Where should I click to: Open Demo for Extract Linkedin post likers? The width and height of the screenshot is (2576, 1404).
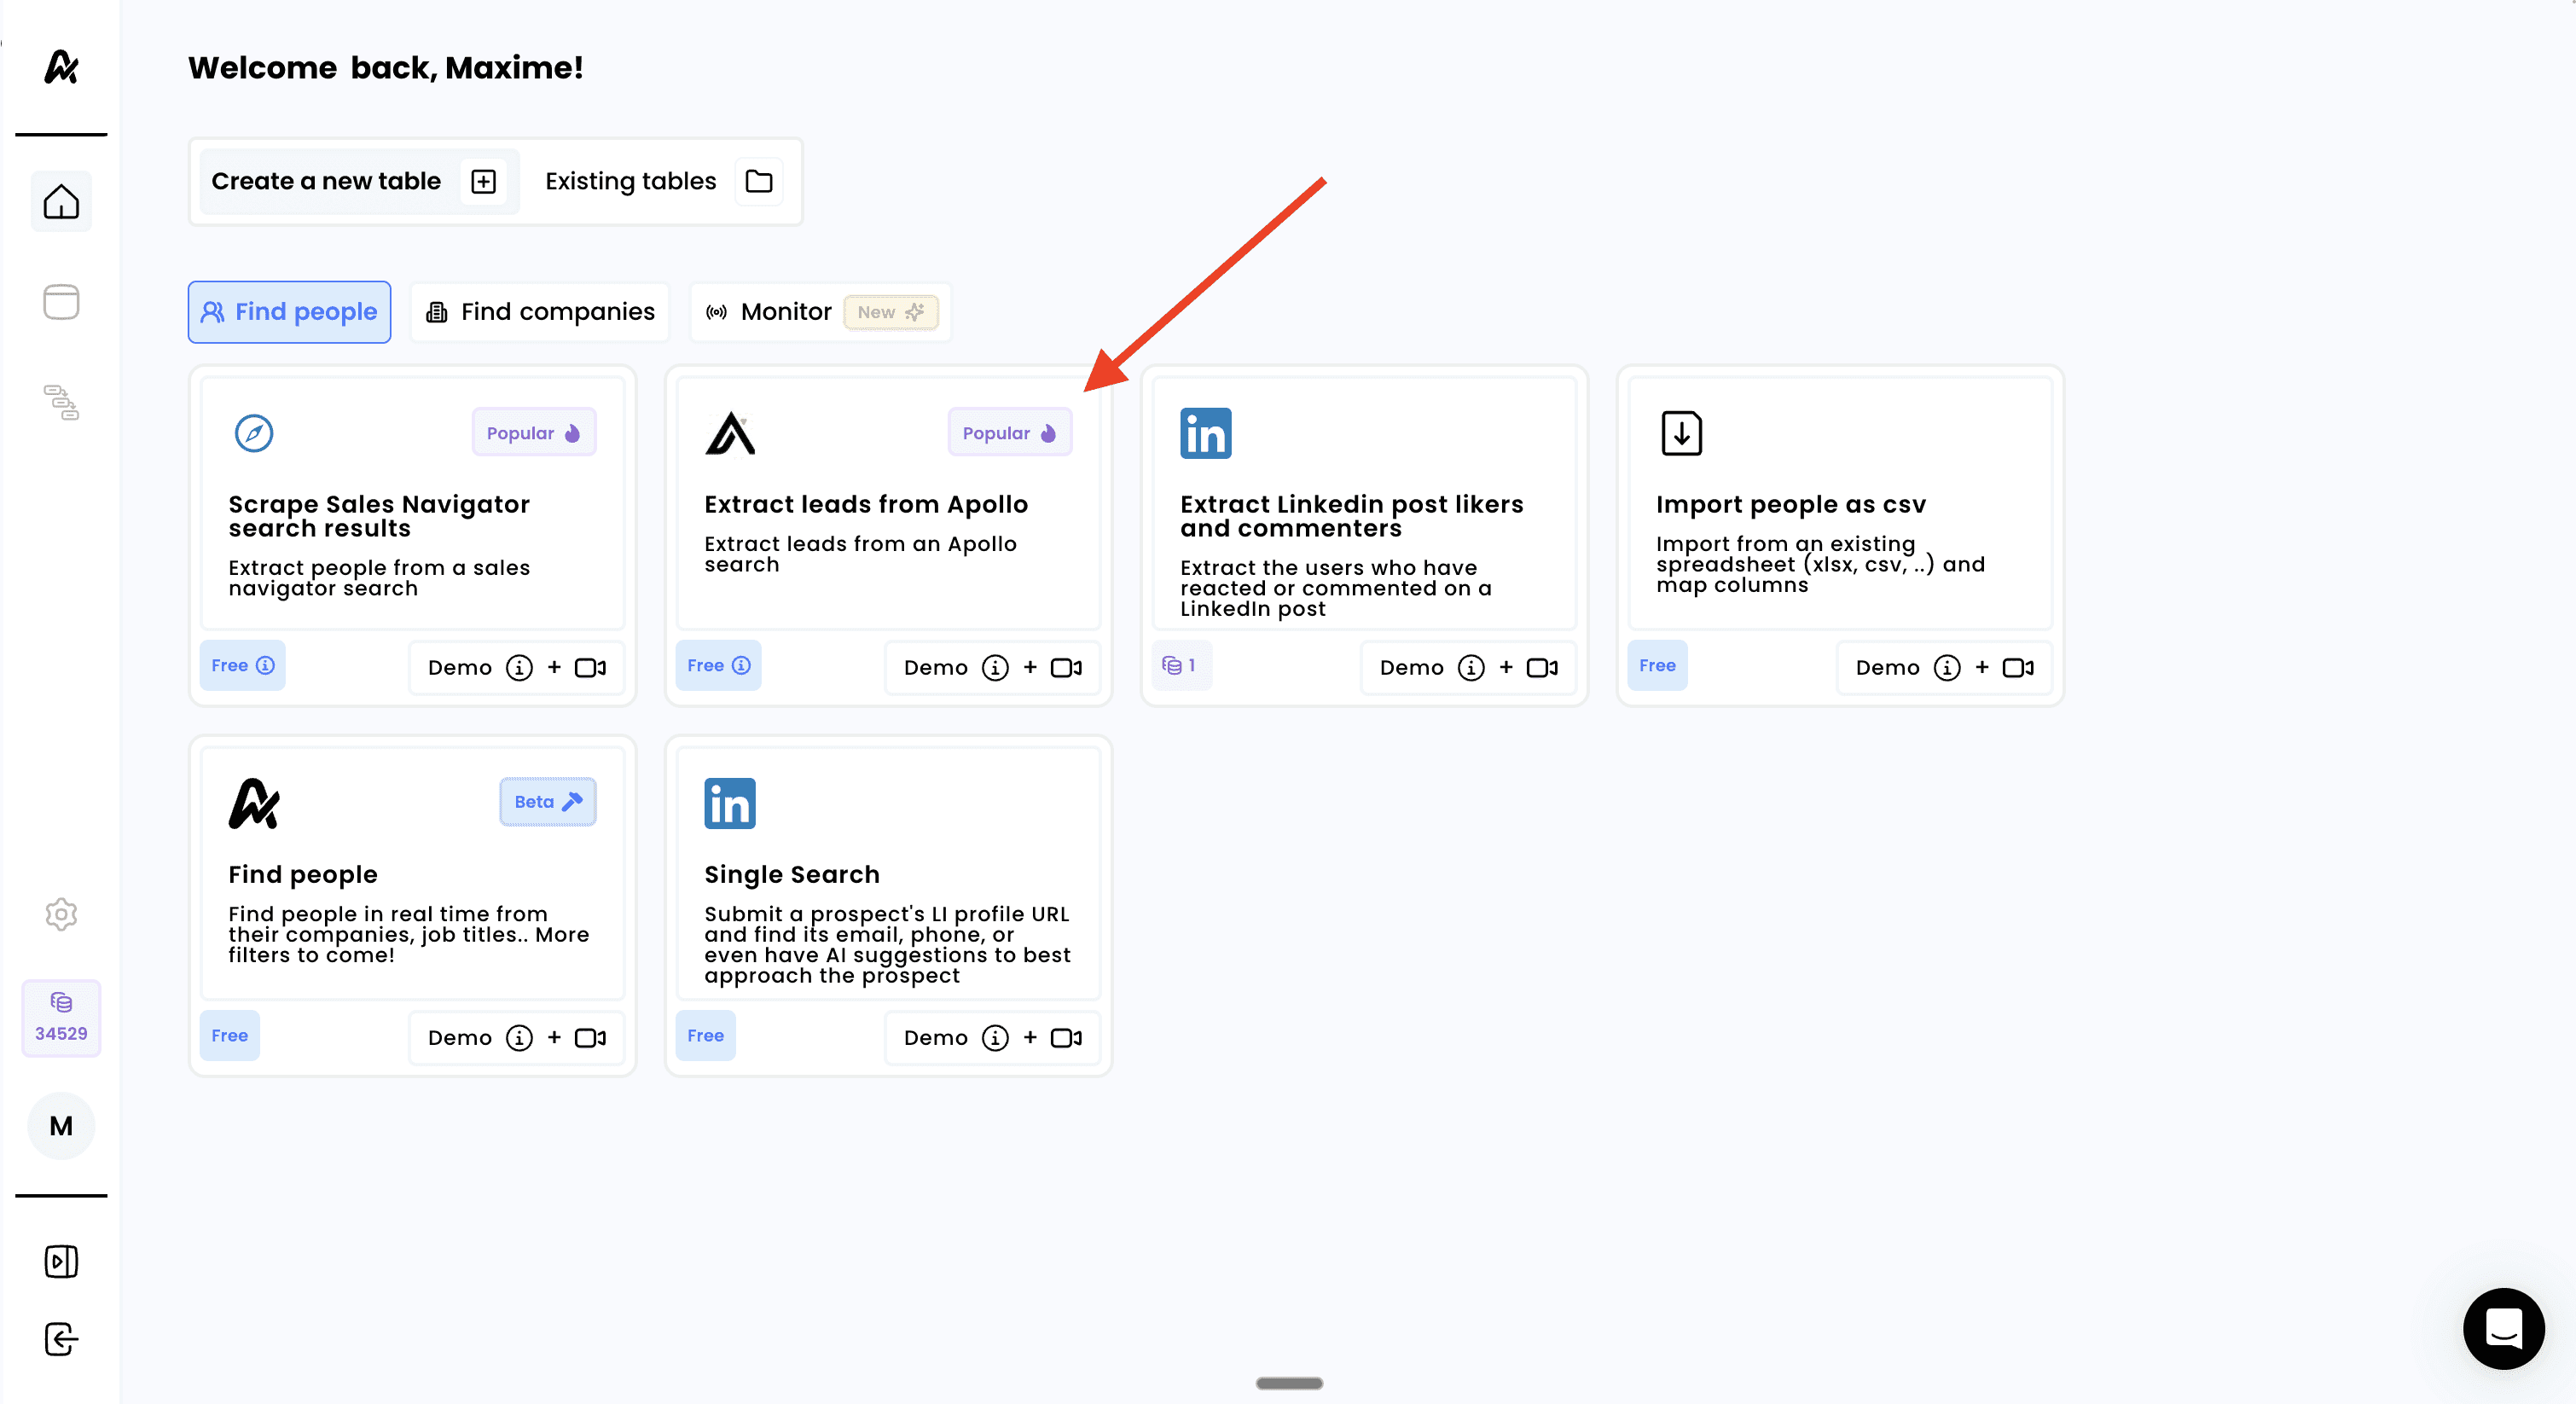[x=1468, y=668]
